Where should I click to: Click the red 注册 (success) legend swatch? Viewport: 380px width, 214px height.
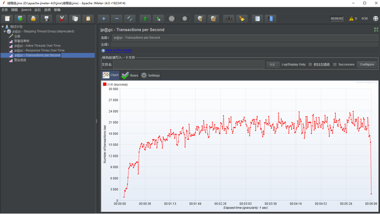point(105,84)
